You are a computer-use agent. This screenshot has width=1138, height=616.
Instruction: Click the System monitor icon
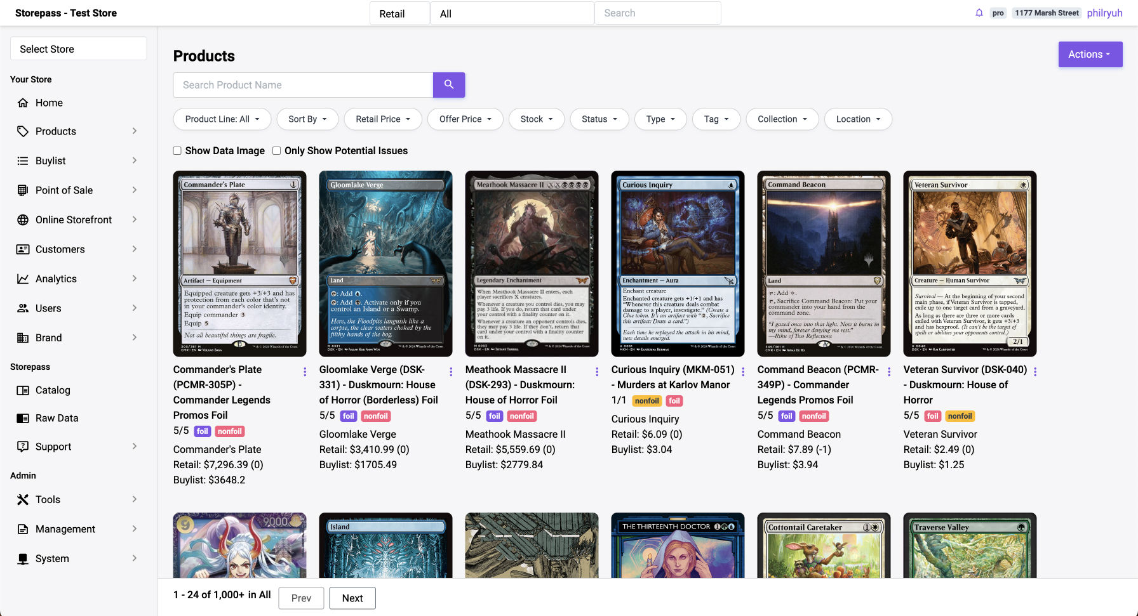click(23, 559)
